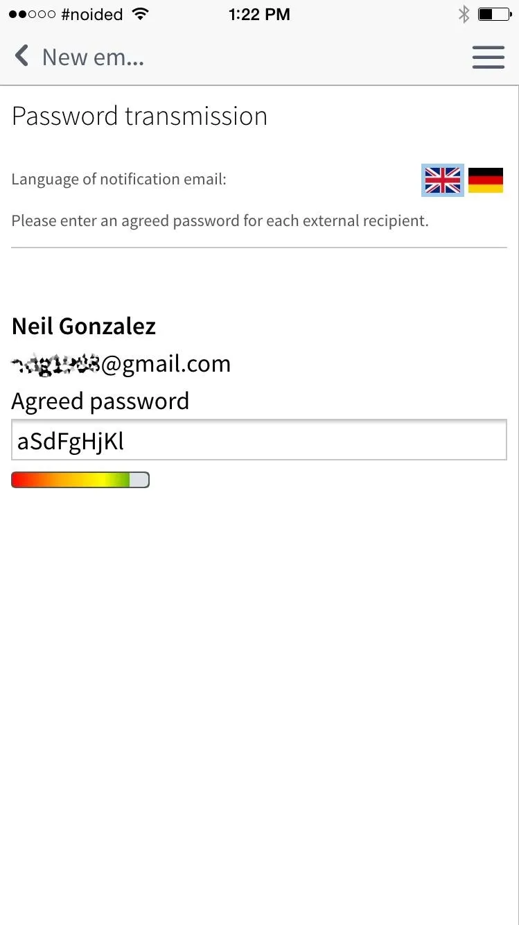
Task: Tap the agreed password instruction text
Action: point(220,221)
